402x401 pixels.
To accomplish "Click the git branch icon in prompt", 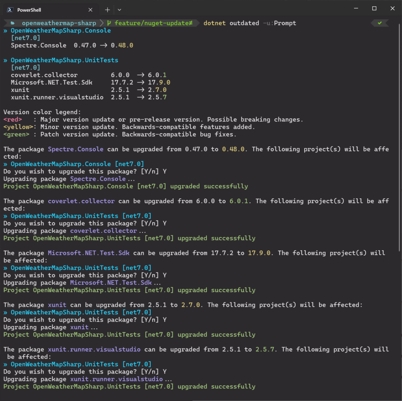I will pyautogui.click(x=109, y=23).
